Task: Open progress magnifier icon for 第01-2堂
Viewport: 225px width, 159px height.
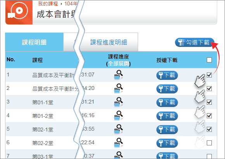Action: [118, 116]
